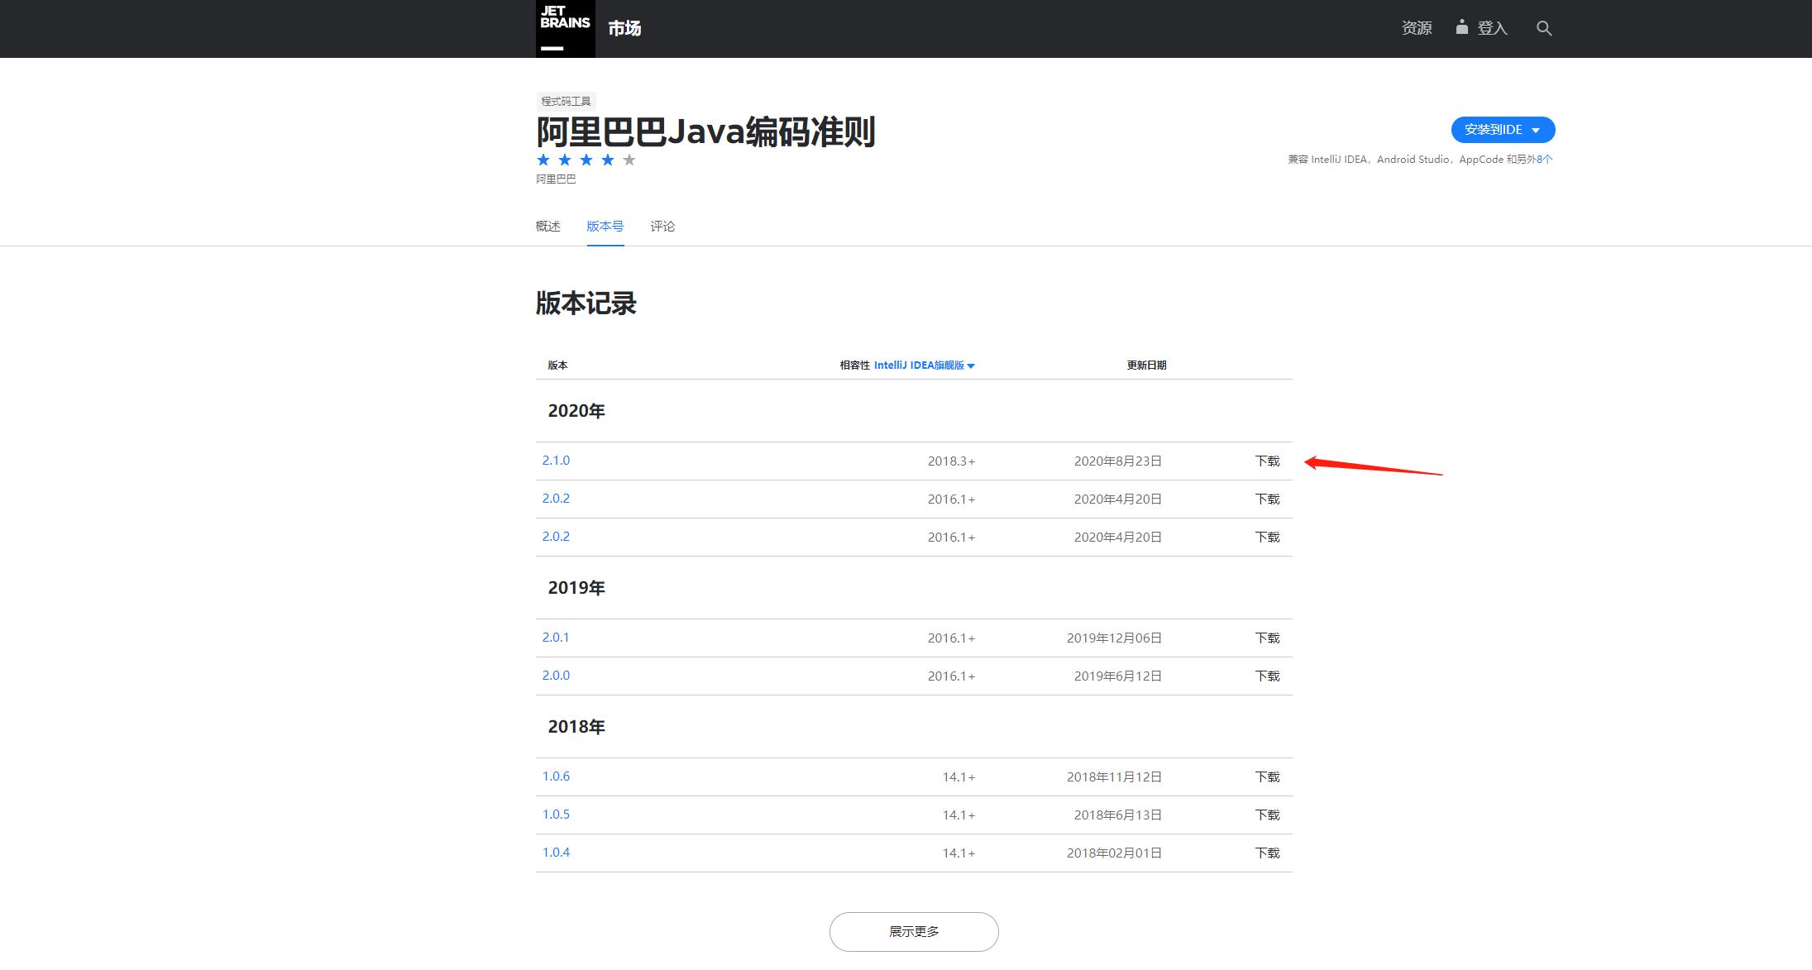
Task: Open the search magnifier icon
Action: click(1543, 28)
